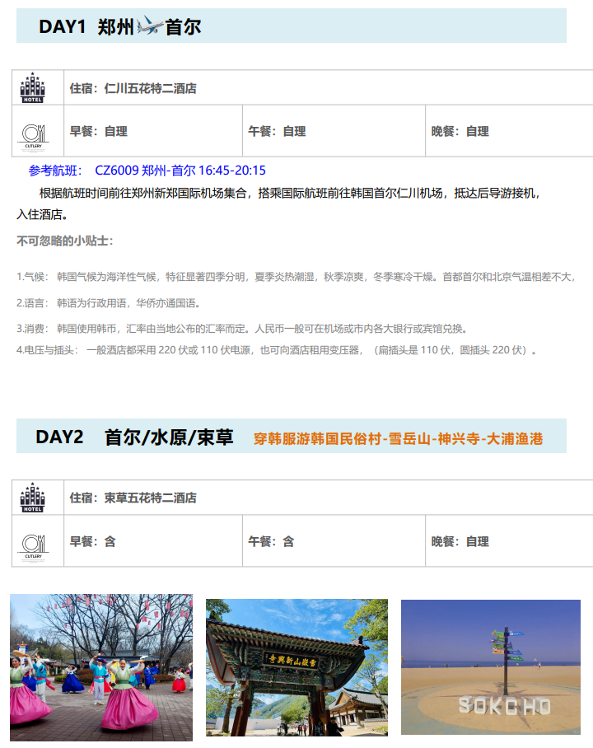Click DAY2 早餐：含 cell
593x748 pixels.
pyautogui.click(x=92, y=541)
